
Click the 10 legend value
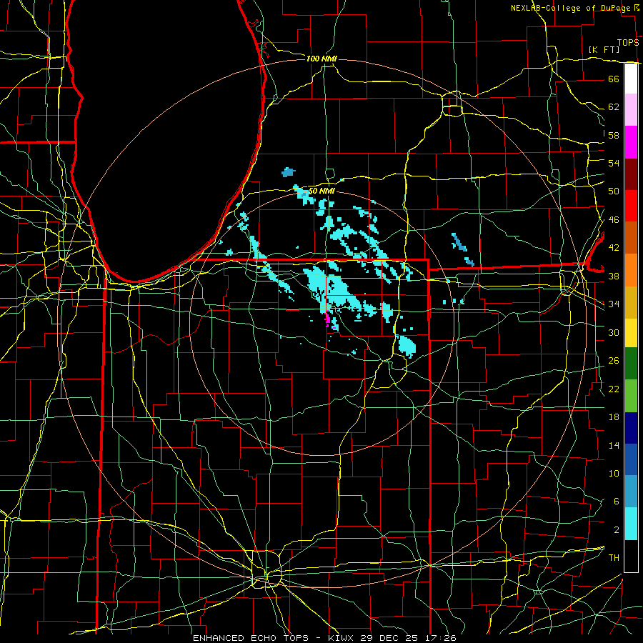614,474
